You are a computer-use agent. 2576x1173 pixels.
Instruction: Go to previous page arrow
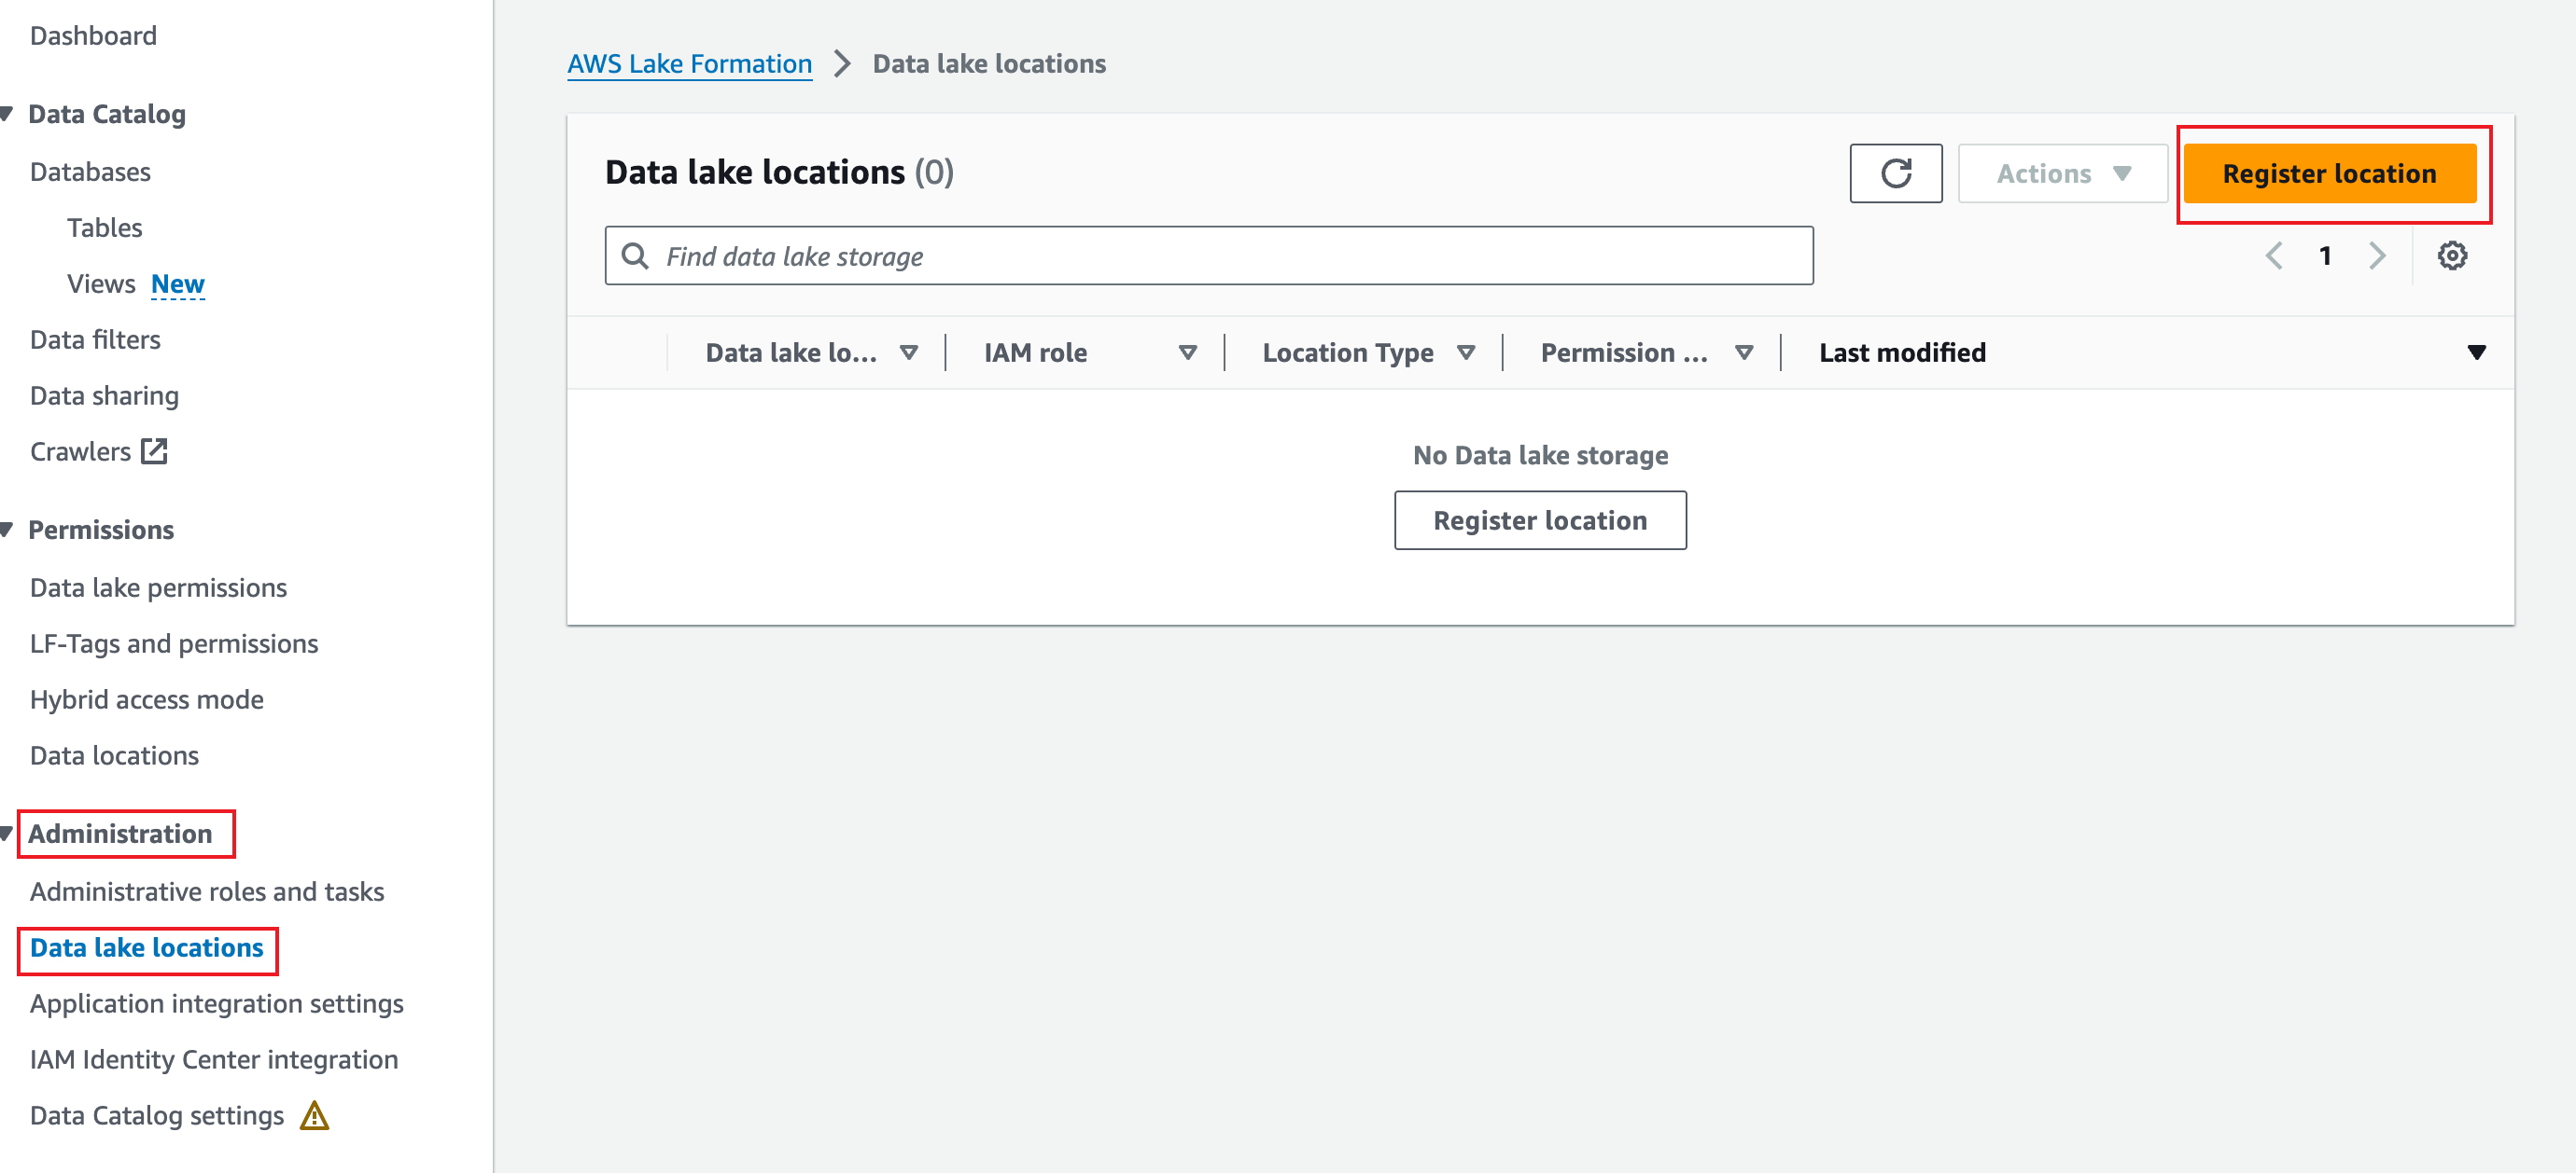click(2274, 255)
